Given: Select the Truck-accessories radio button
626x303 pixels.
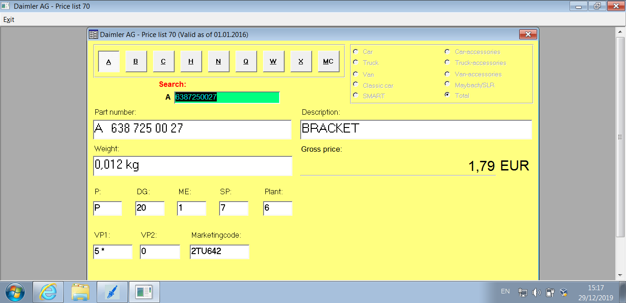Looking at the screenshot, I should (x=447, y=63).
